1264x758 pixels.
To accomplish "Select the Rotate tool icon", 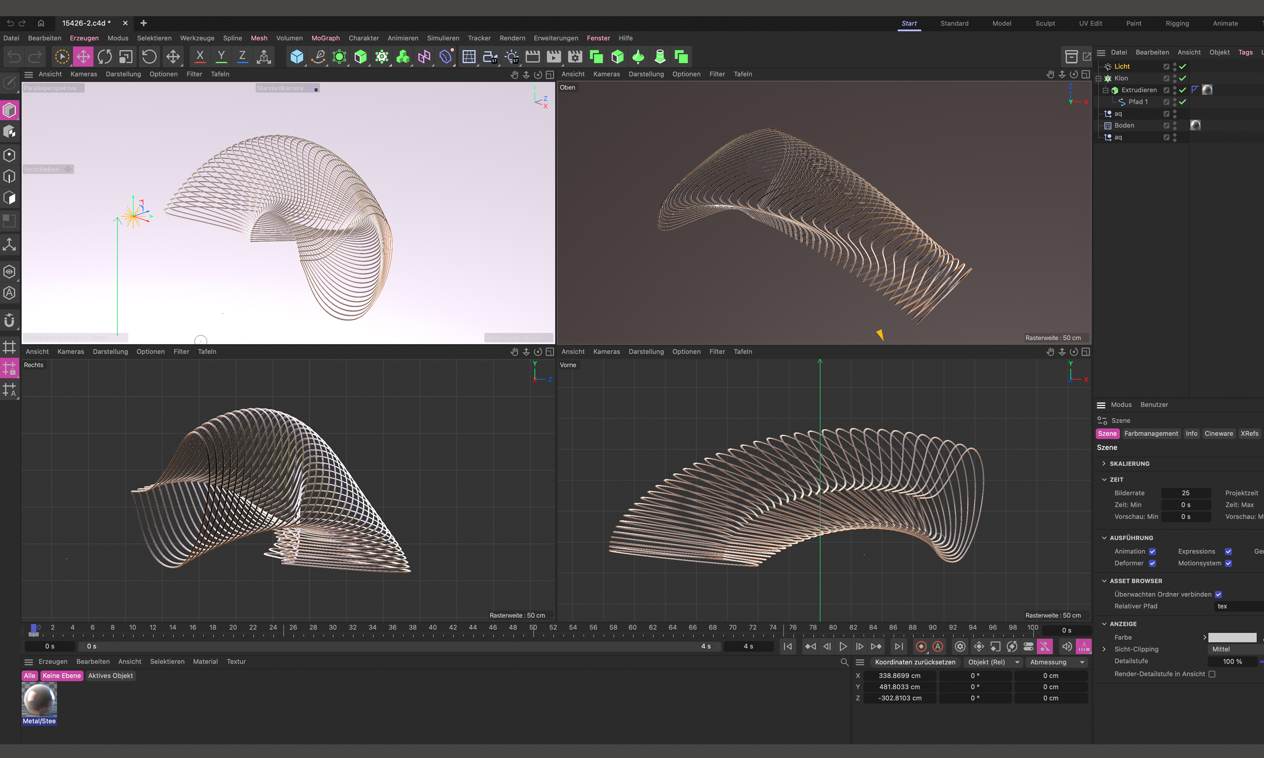I will click(x=105, y=57).
